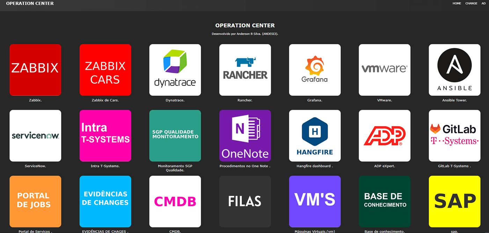Open the ADP eXpert tile

tap(385, 136)
